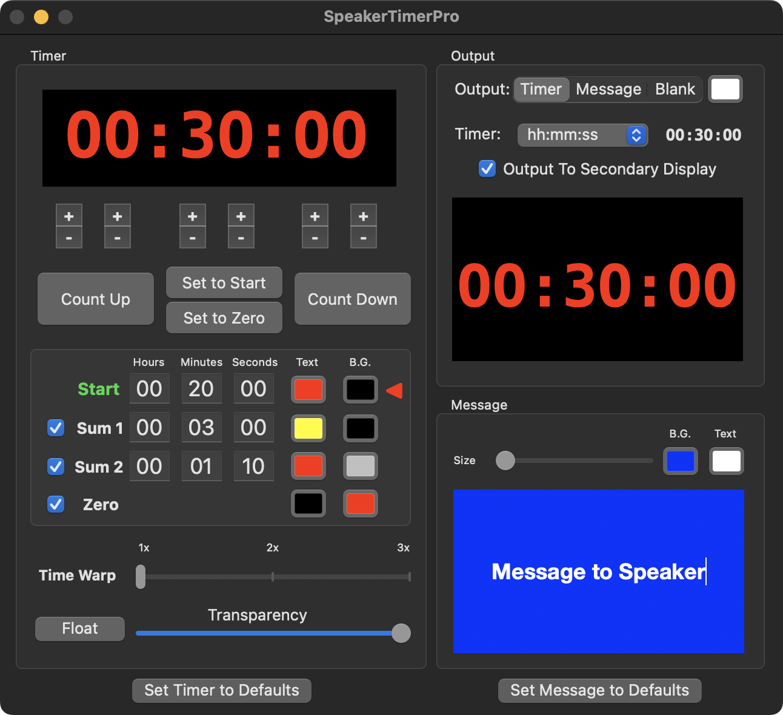
Task: Click the Start Hours field
Action: coord(149,388)
